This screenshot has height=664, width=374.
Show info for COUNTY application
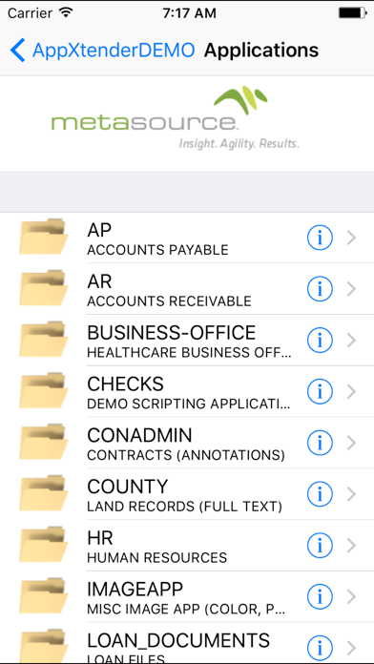(x=320, y=494)
